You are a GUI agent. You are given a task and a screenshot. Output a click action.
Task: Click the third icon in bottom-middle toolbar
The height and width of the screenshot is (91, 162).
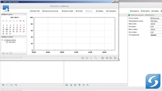pos(75,85)
